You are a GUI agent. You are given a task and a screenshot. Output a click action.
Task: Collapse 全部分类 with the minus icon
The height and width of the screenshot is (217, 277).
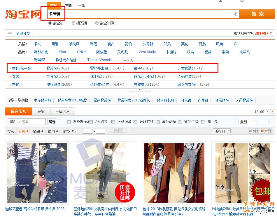10,33
